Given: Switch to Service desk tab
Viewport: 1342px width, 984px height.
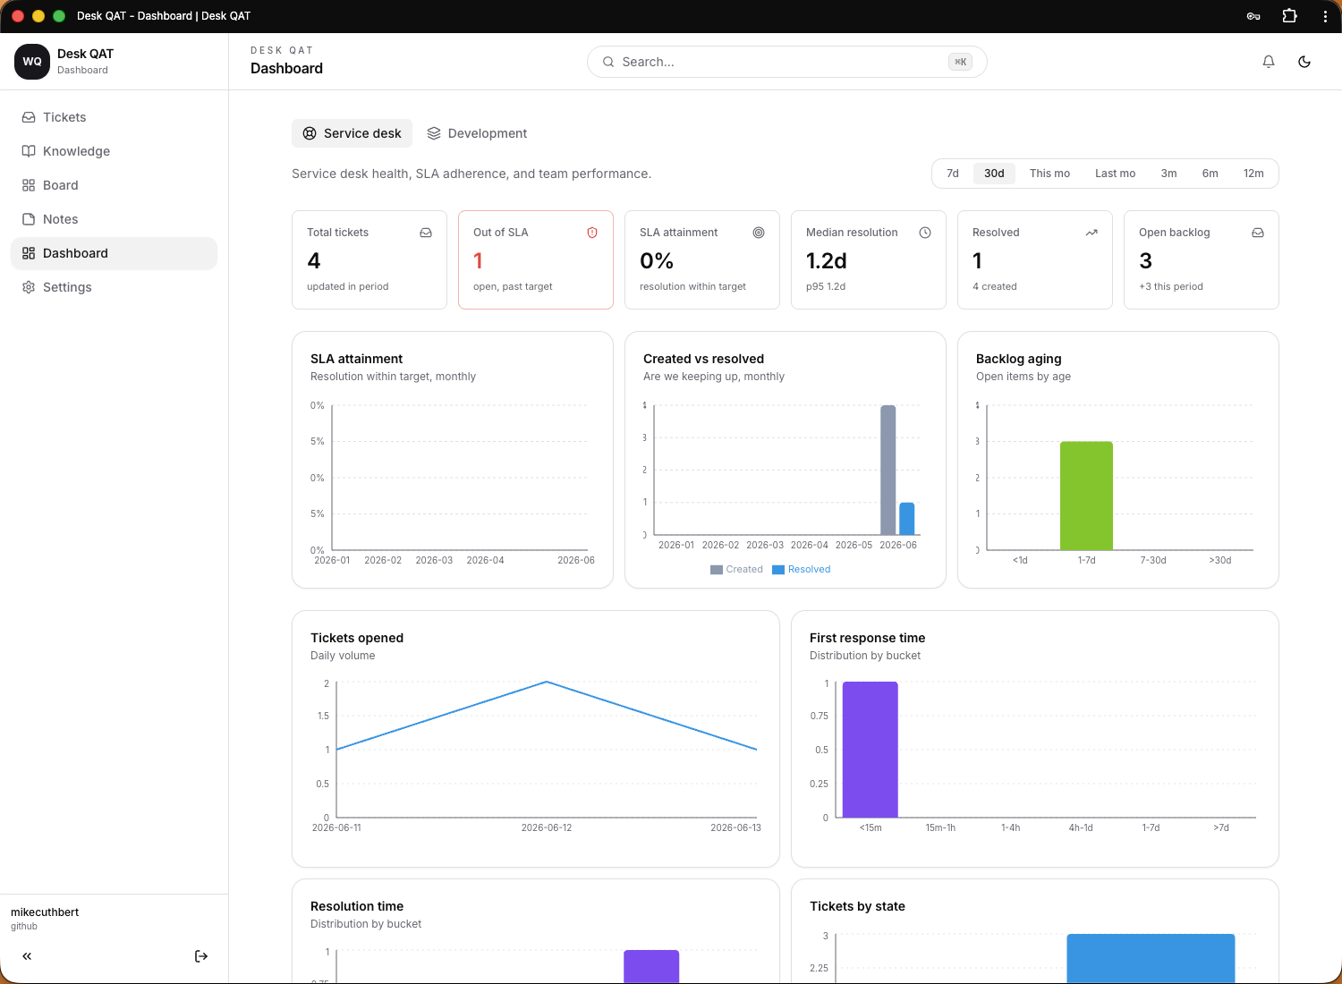Looking at the screenshot, I should click(352, 133).
